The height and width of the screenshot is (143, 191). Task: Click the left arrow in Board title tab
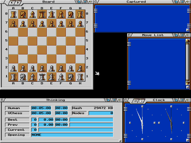point(12,3)
